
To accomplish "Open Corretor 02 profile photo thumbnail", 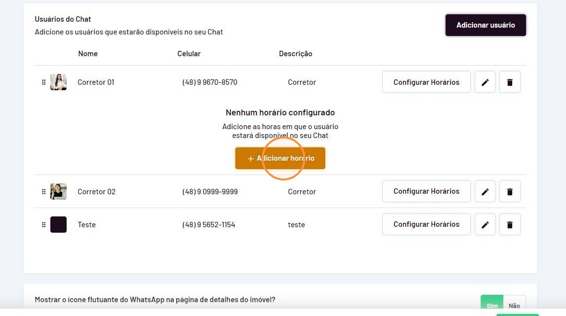I will pyautogui.click(x=59, y=192).
